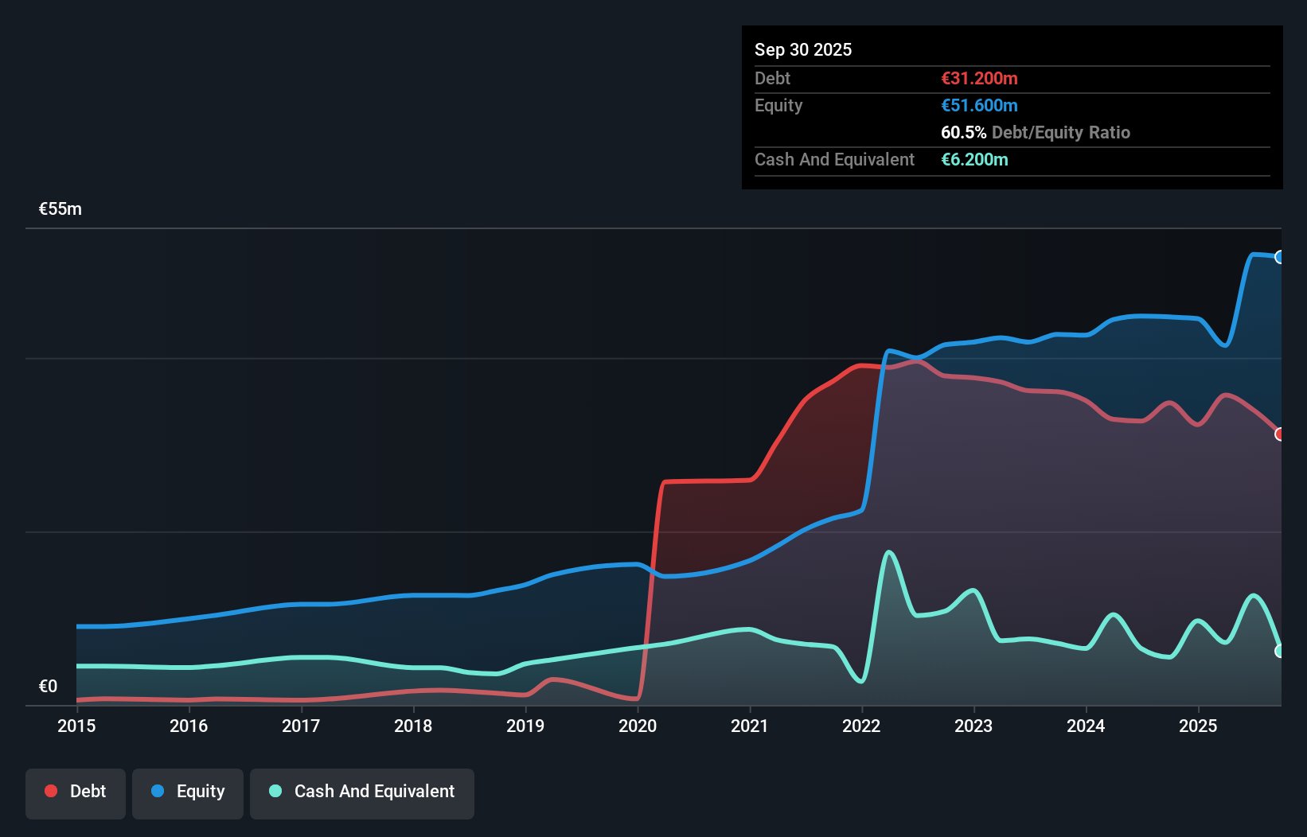This screenshot has height=837, width=1307.
Task: Select the Equity endpoint marker on the chart
Action: click(1280, 256)
